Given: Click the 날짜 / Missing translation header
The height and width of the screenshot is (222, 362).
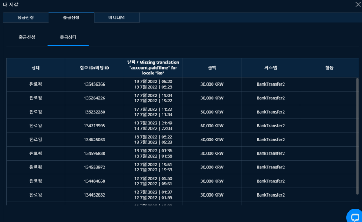Looking at the screenshot, I should click(153, 68).
